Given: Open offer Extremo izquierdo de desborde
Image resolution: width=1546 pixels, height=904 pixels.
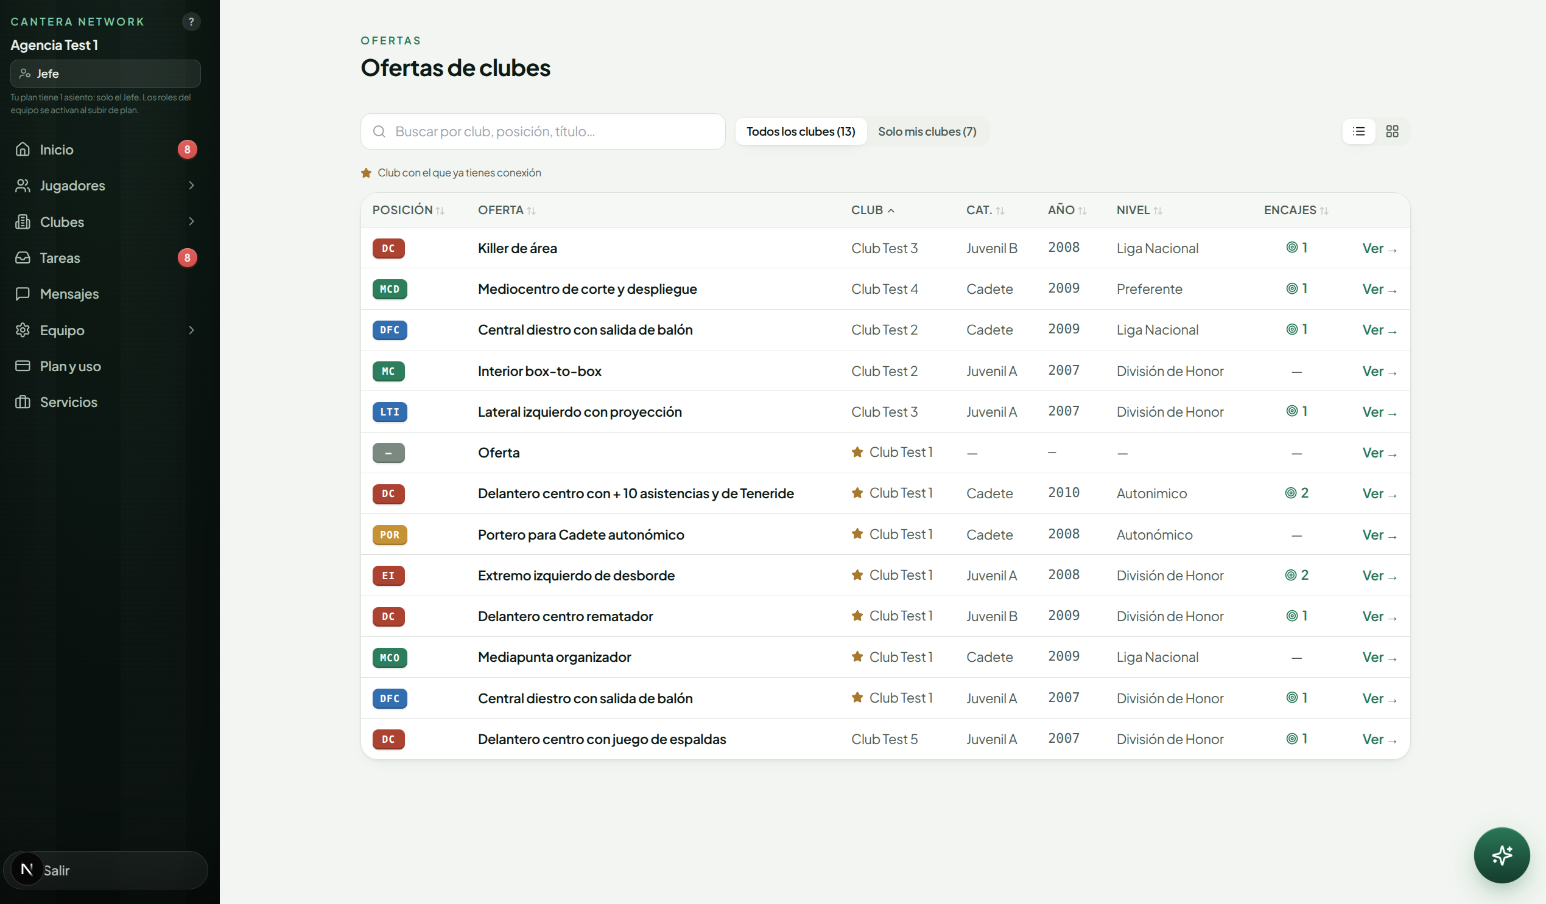Looking at the screenshot, I should point(576,575).
